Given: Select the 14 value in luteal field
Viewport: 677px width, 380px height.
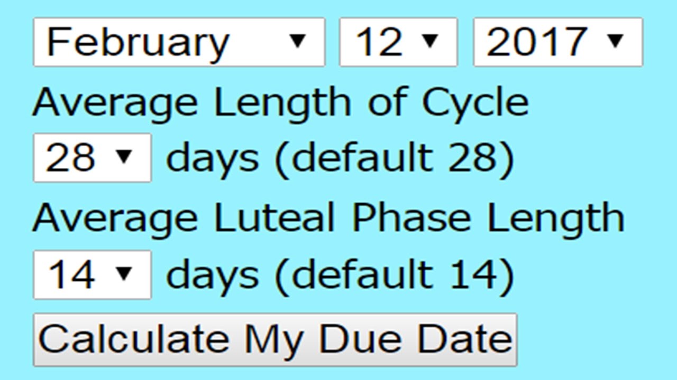Looking at the screenshot, I should click(71, 275).
